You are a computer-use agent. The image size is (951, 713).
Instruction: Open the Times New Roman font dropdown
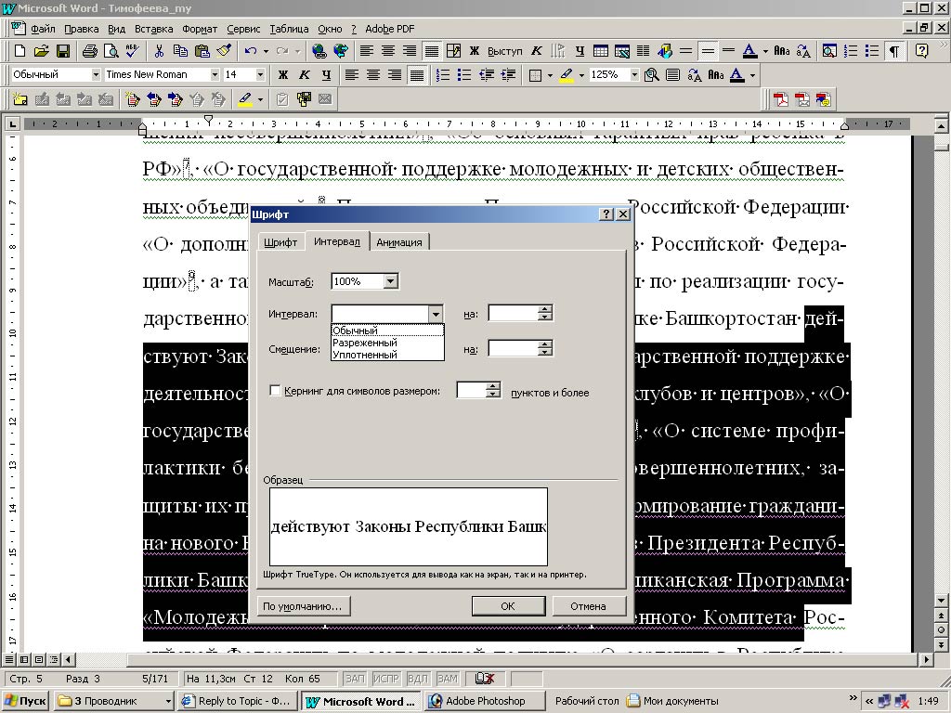pos(215,74)
